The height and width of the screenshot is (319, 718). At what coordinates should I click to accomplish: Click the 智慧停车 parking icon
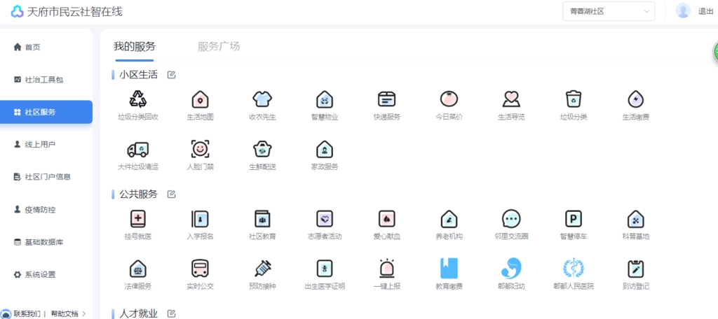tap(573, 219)
